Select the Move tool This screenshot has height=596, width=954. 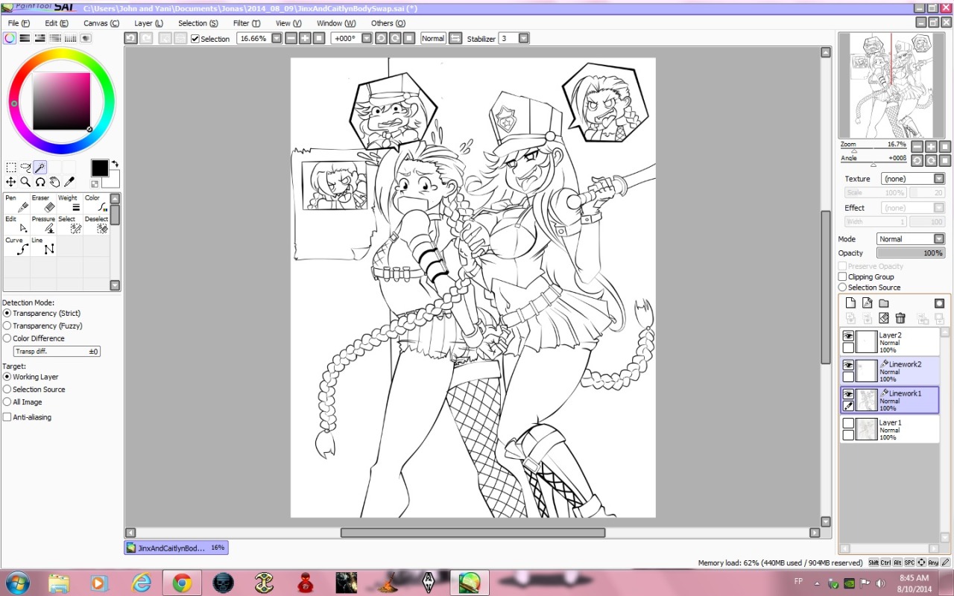click(x=11, y=182)
